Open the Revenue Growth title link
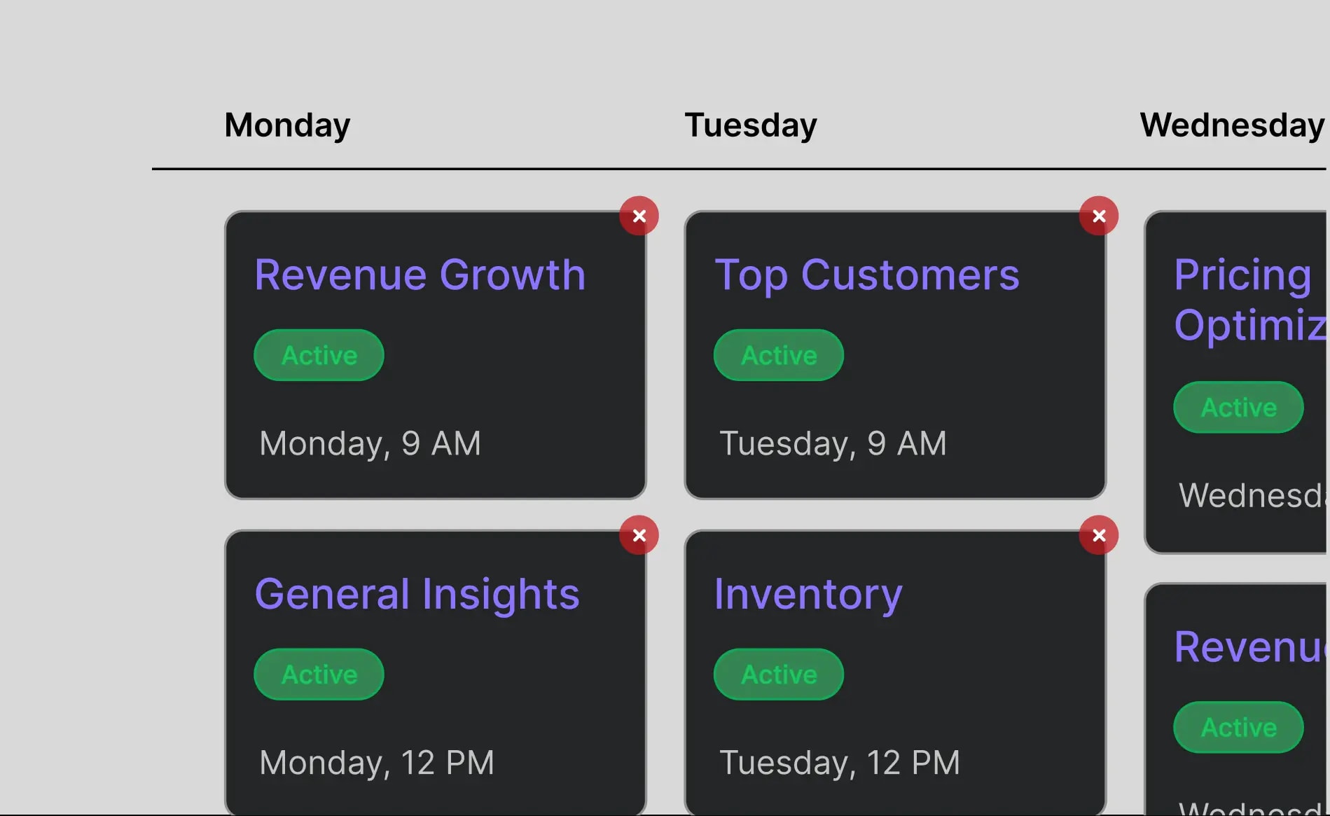 pyautogui.click(x=420, y=275)
